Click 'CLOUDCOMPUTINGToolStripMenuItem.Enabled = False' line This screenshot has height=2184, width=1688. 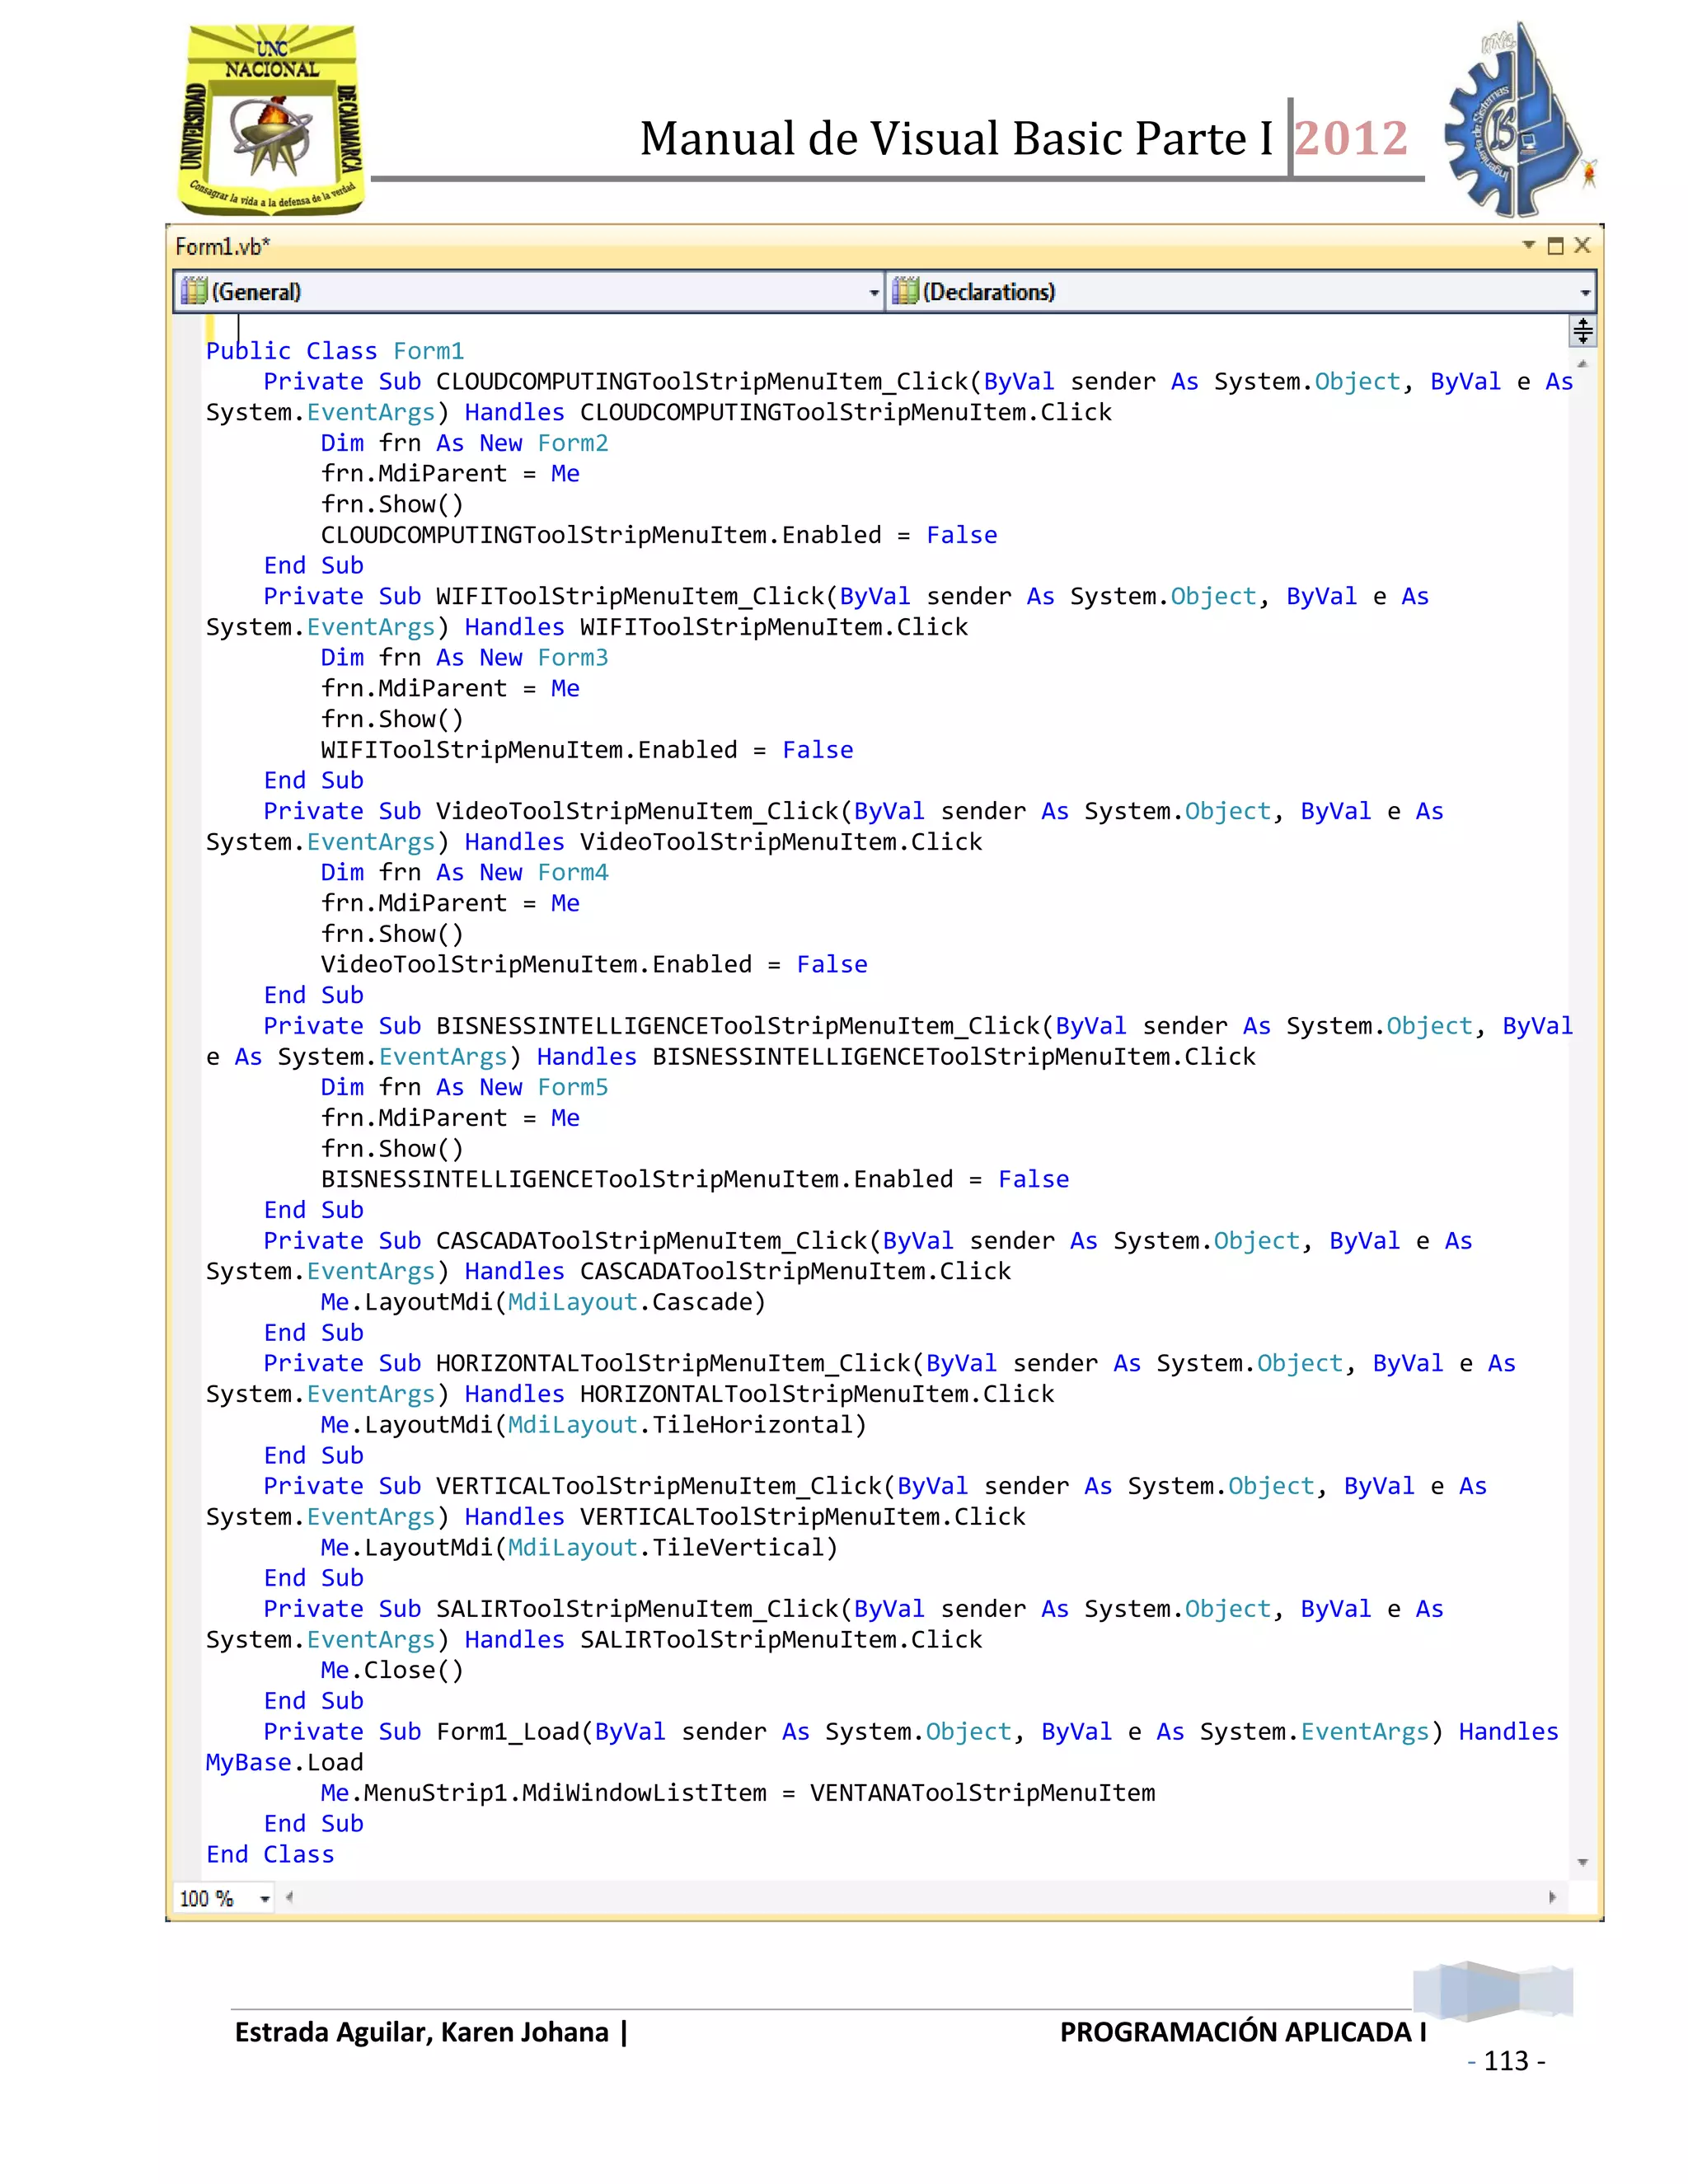(x=659, y=535)
